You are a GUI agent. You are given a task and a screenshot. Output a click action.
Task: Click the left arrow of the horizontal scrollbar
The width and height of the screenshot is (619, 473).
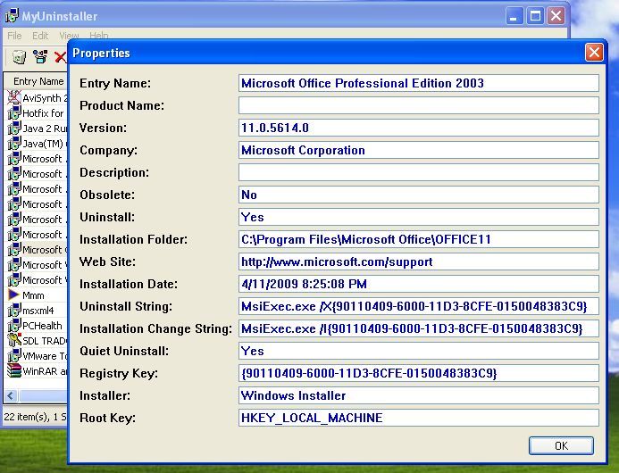tap(11, 395)
